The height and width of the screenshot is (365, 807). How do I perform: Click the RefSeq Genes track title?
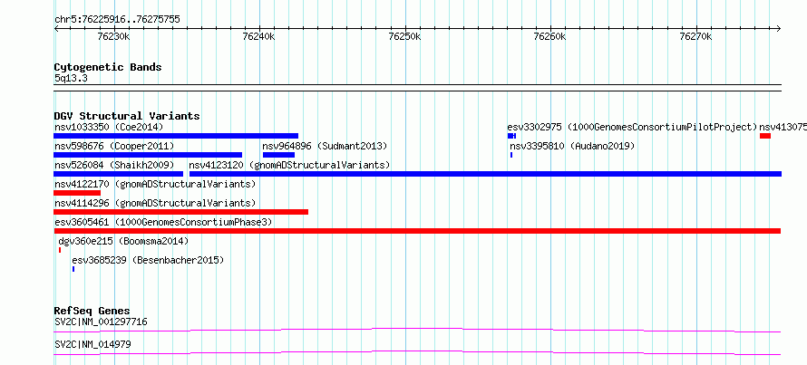[x=92, y=311]
